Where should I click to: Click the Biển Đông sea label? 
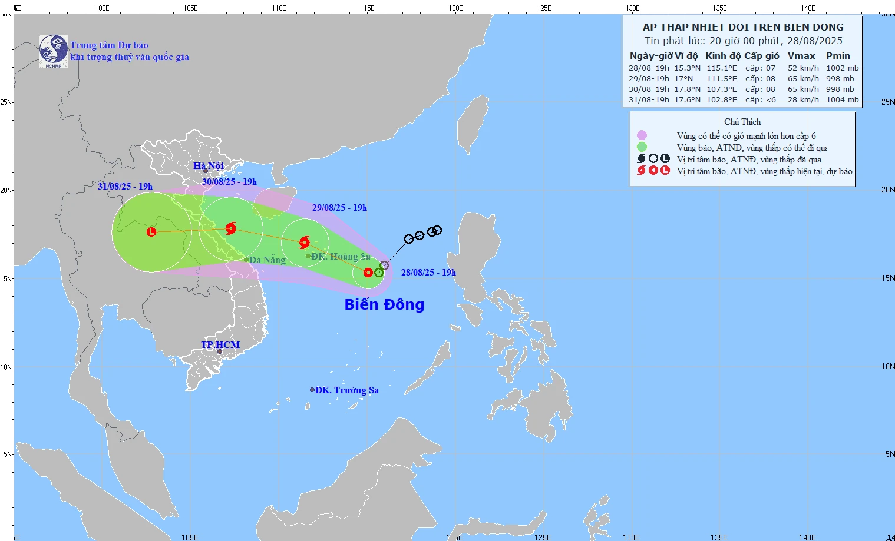point(384,304)
